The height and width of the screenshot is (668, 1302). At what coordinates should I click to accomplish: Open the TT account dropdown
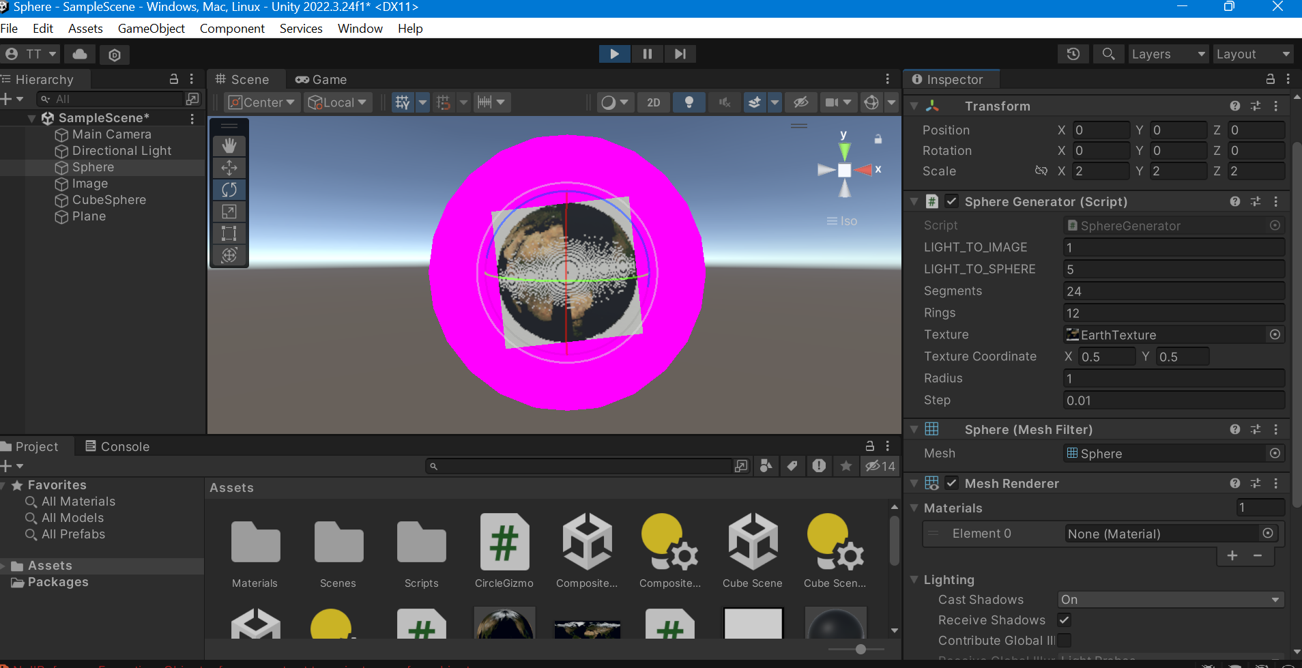(31, 54)
